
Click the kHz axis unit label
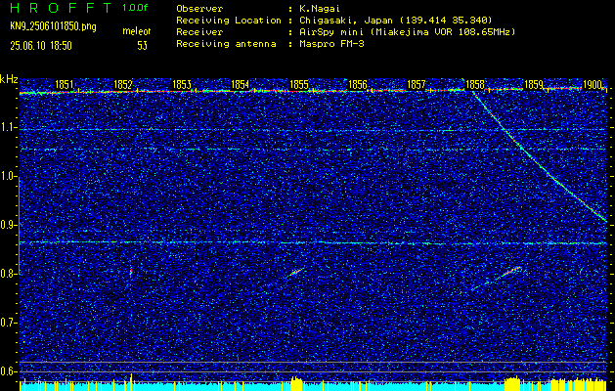tap(9, 79)
